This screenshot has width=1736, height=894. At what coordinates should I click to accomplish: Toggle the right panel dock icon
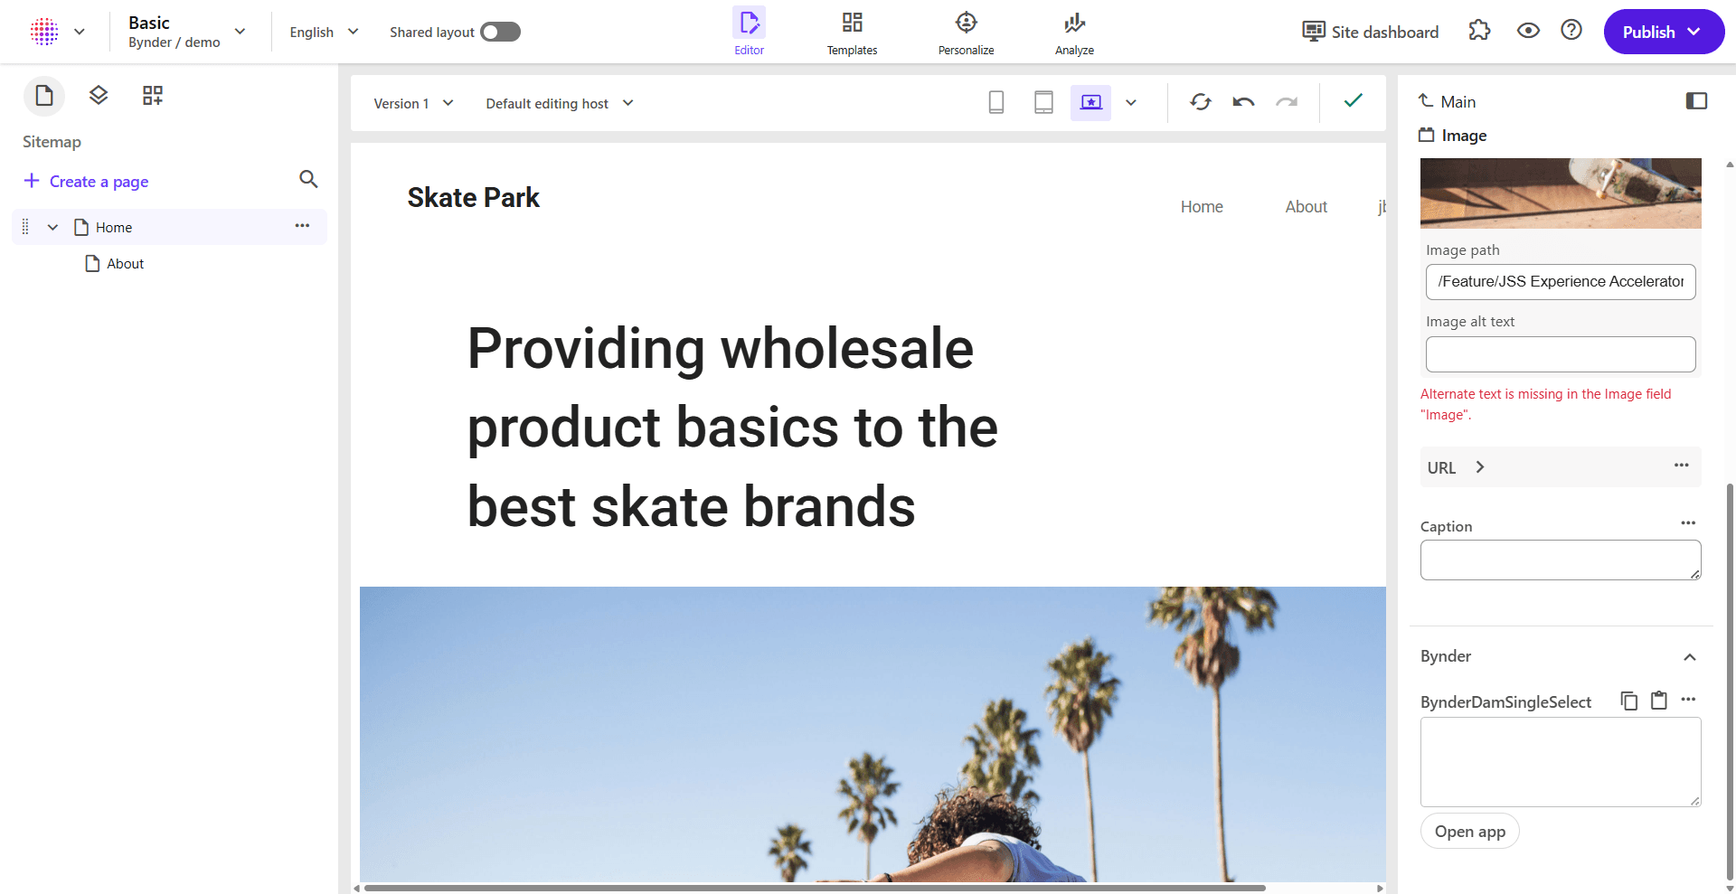coord(1696,101)
